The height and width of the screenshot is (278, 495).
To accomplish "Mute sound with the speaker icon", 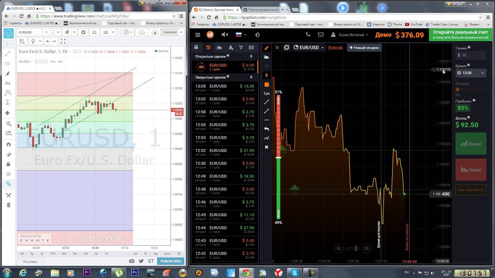I will pos(225,35).
